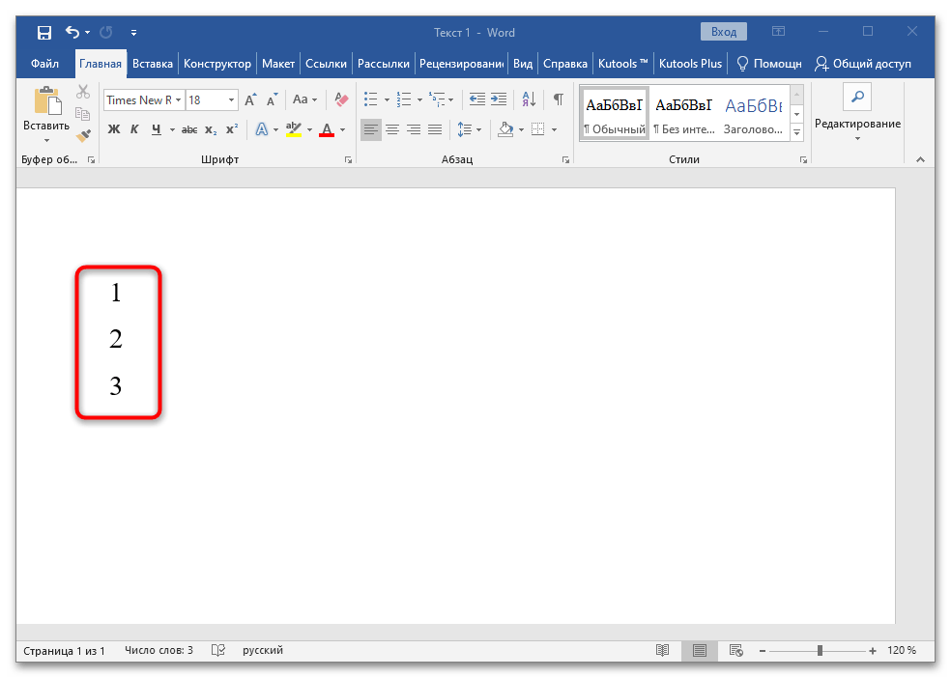Toggle strikethrough abc formatting
Image resolution: width=951 pixels, height=678 pixels.
point(189,129)
